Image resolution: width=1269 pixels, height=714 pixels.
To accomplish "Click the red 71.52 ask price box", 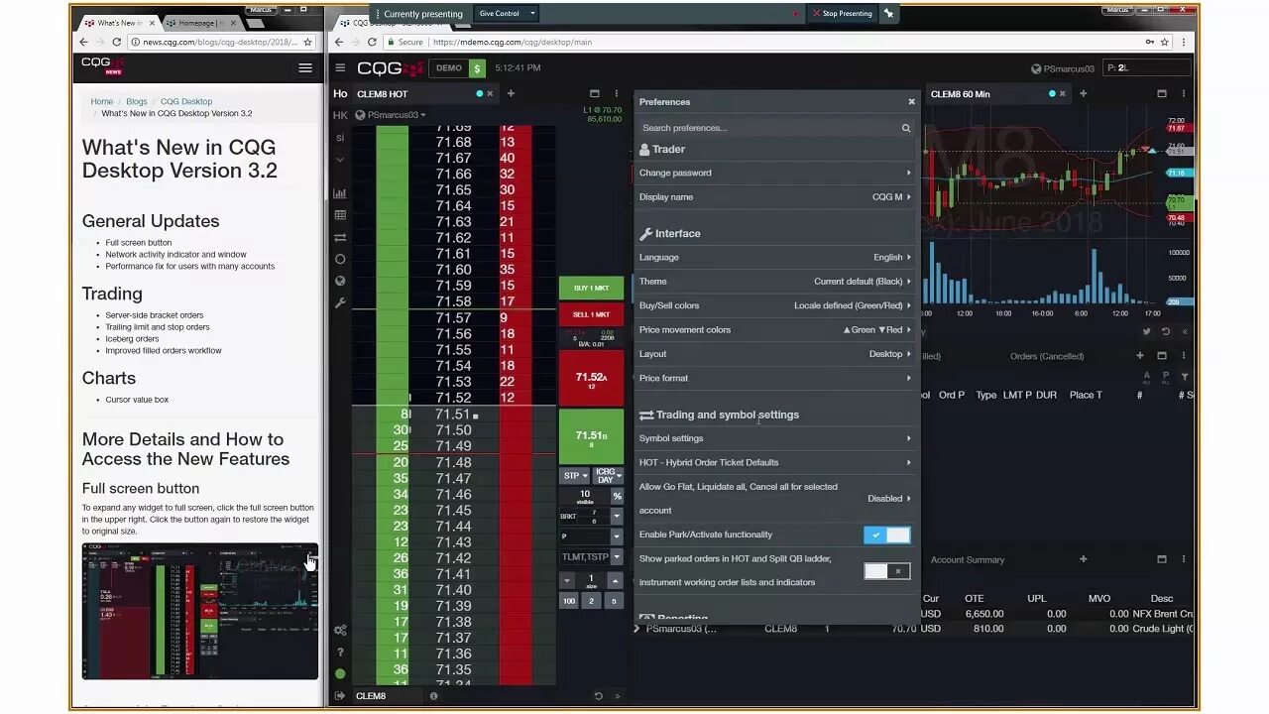I will (x=592, y=378).
